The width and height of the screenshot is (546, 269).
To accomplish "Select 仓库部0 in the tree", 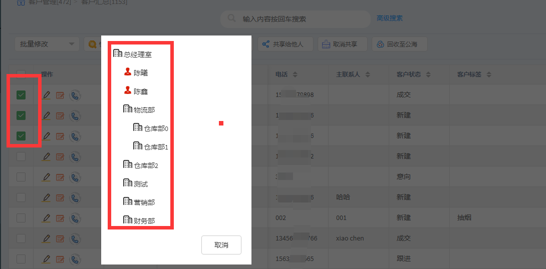I will coord(151,128).
